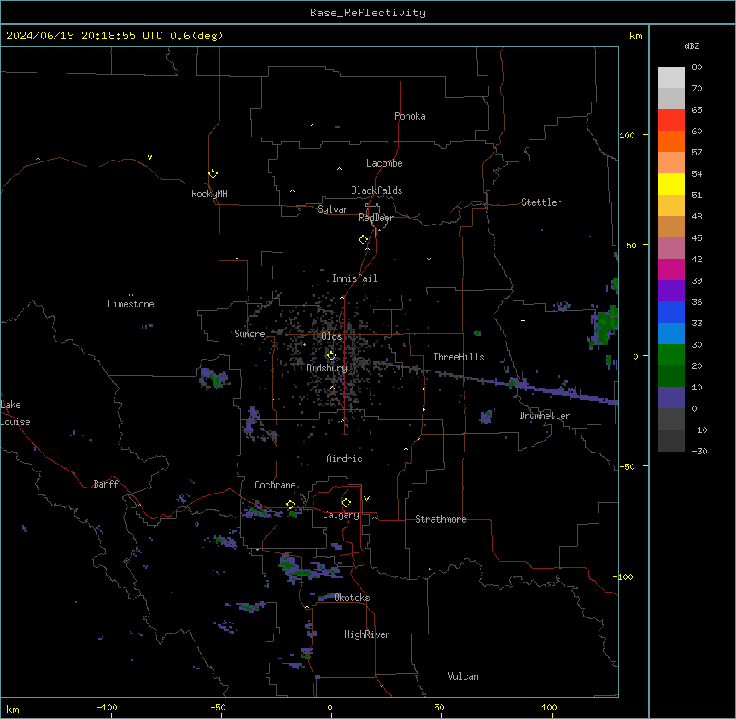Click the Strathmore label
This screenshot has width=736, height=719.
441,519
